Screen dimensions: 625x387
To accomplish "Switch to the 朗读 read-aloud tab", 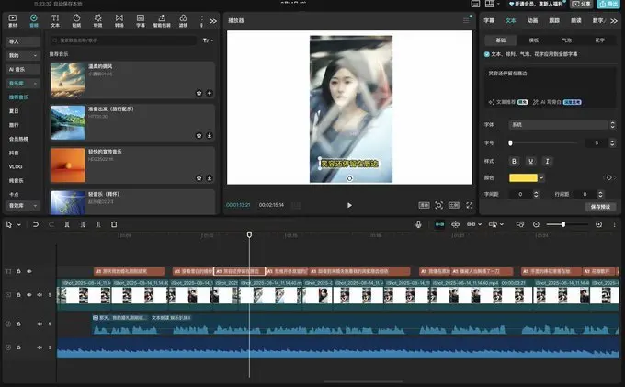I will point(576,21).
